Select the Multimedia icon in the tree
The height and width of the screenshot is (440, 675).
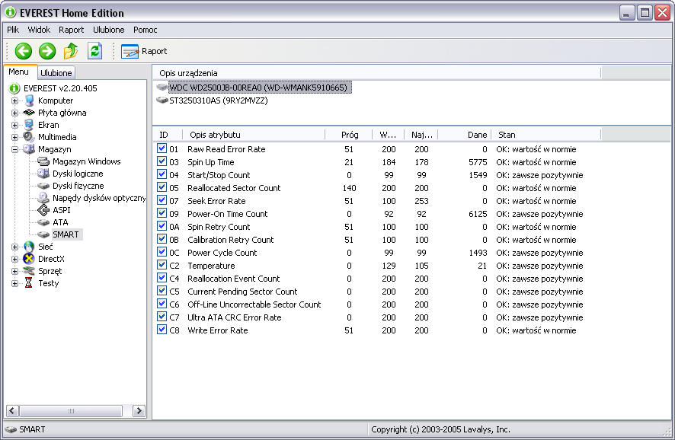pyautogui.click(x=29, y=137)
